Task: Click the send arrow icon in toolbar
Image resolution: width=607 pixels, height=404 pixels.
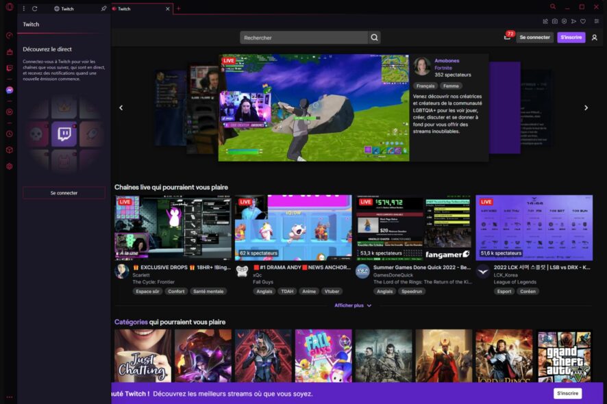Action: tap(573, 21)
